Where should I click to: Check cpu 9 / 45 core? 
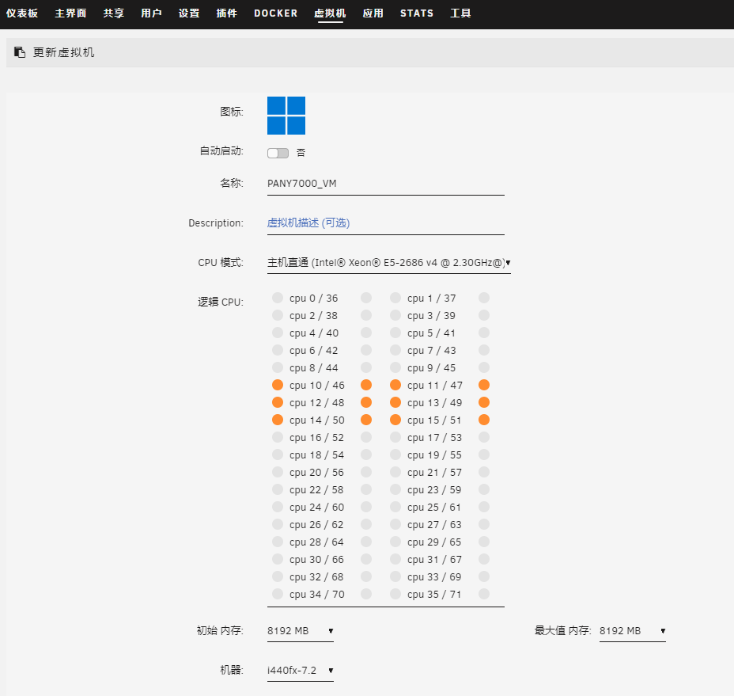pos(395,368)
